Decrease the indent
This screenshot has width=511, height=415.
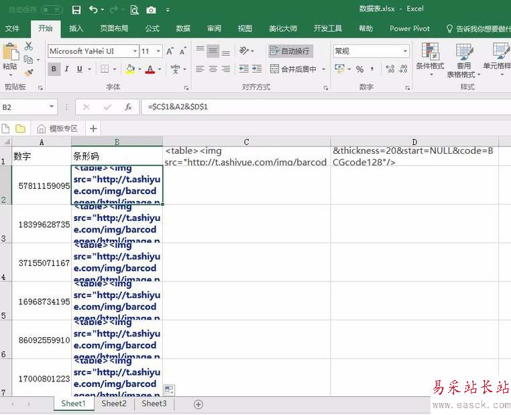point(243,68)
